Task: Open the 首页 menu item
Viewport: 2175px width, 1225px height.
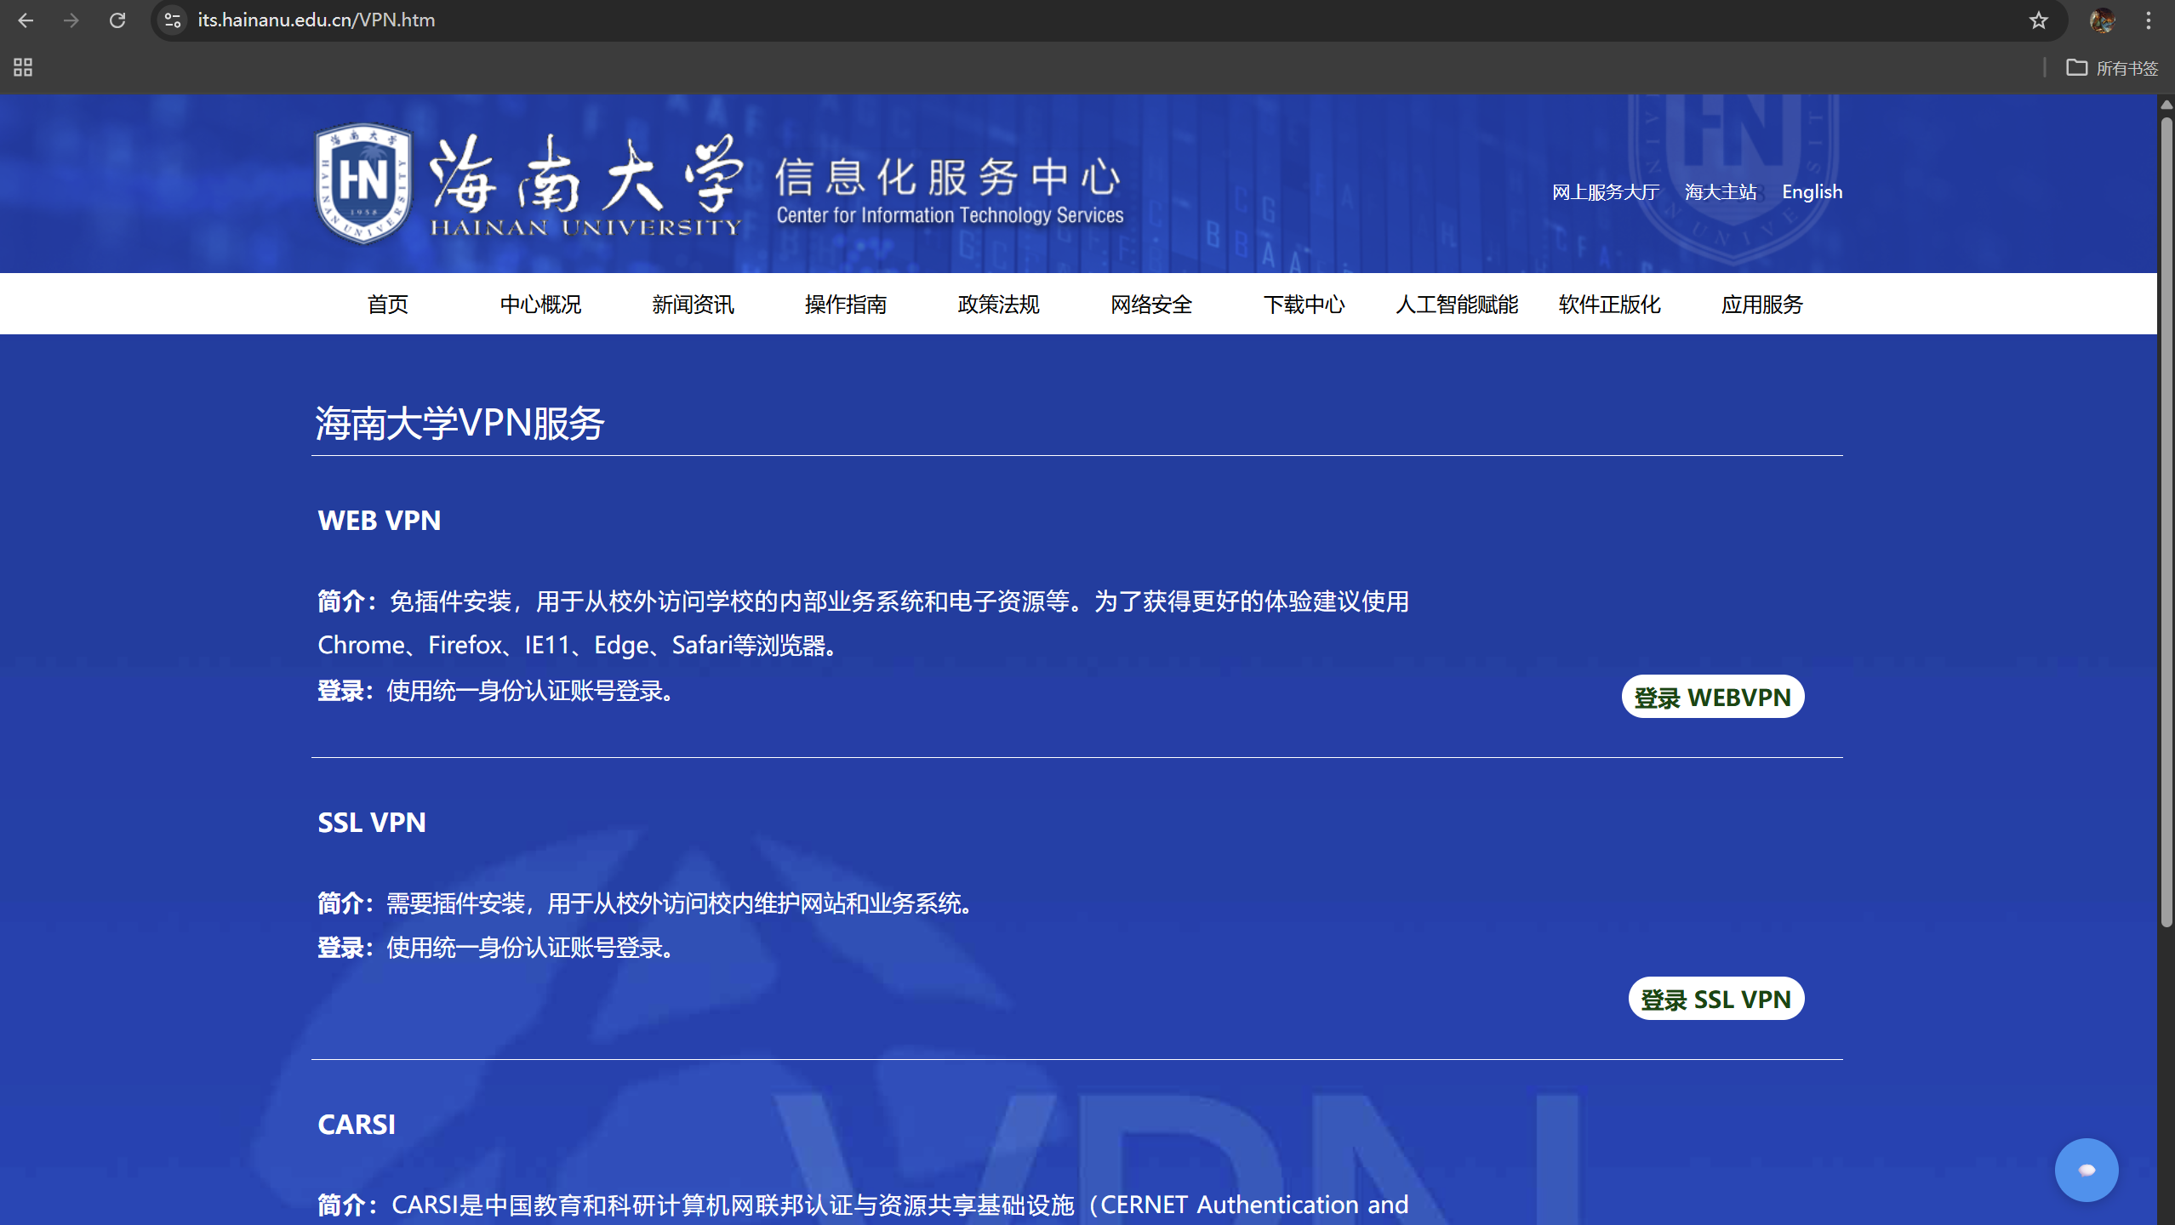Action: click(387, 305)
